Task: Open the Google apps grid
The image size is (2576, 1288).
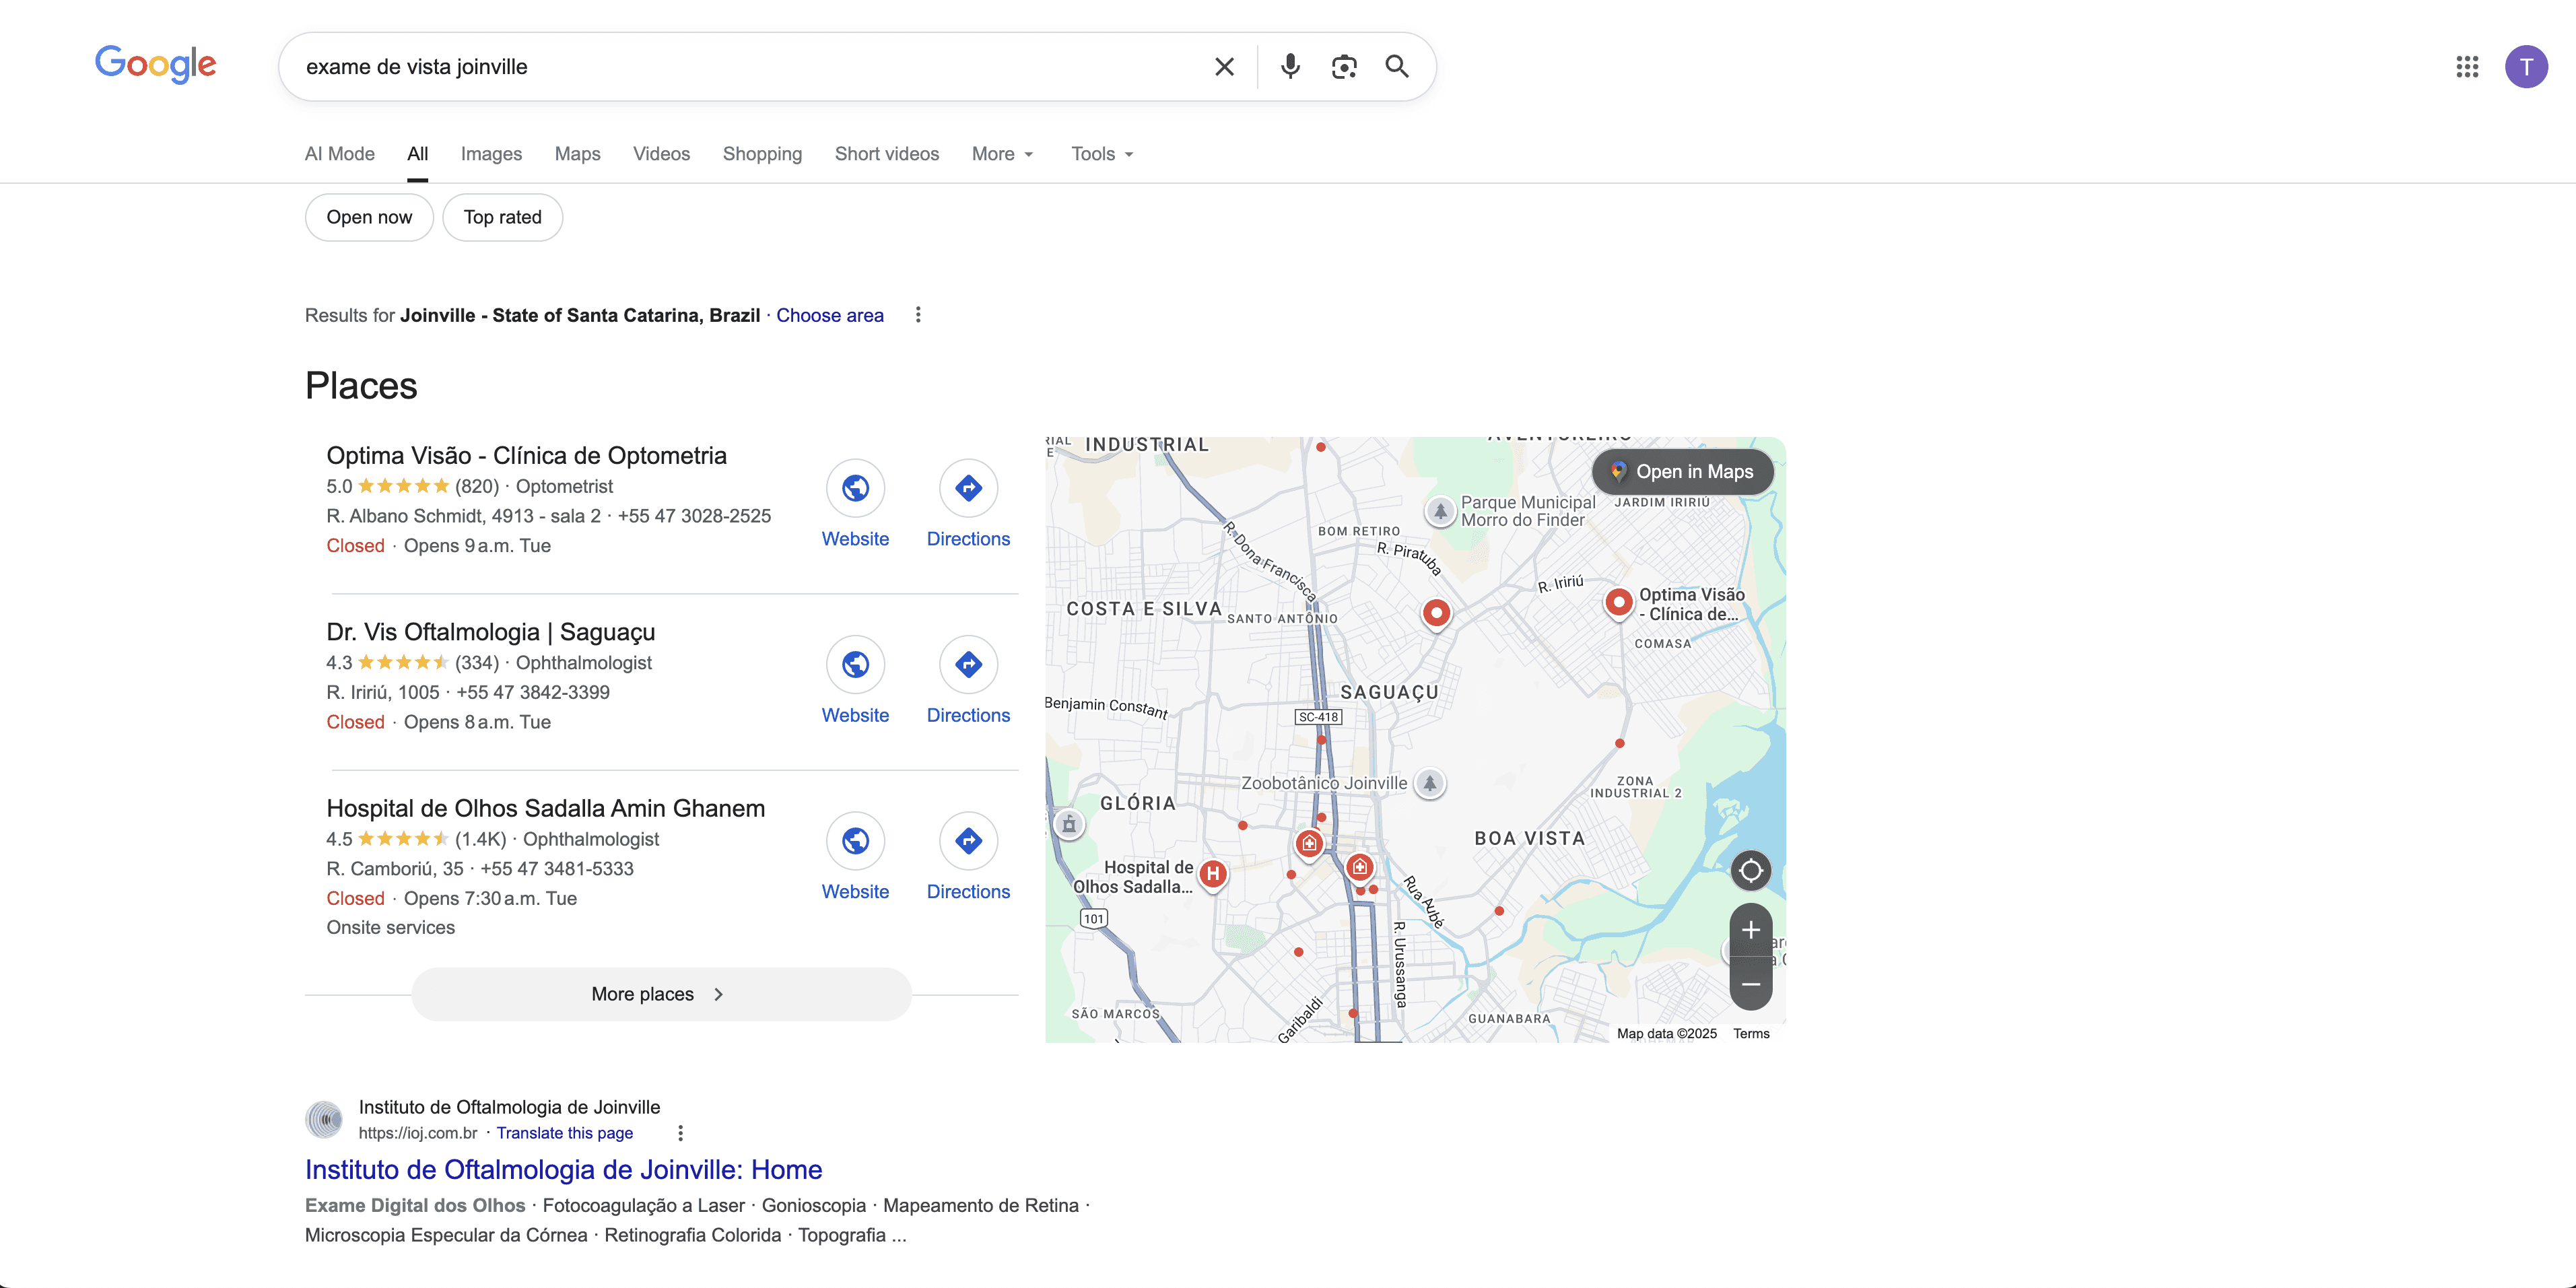Action: 2467,67
